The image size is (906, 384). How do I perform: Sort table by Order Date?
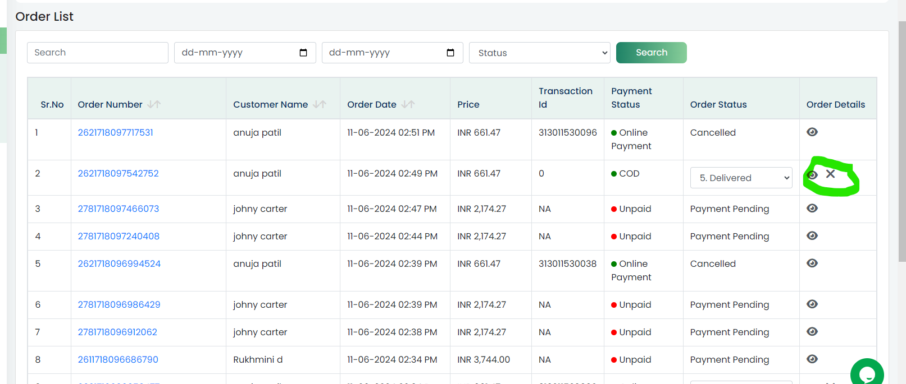(408, 104)
